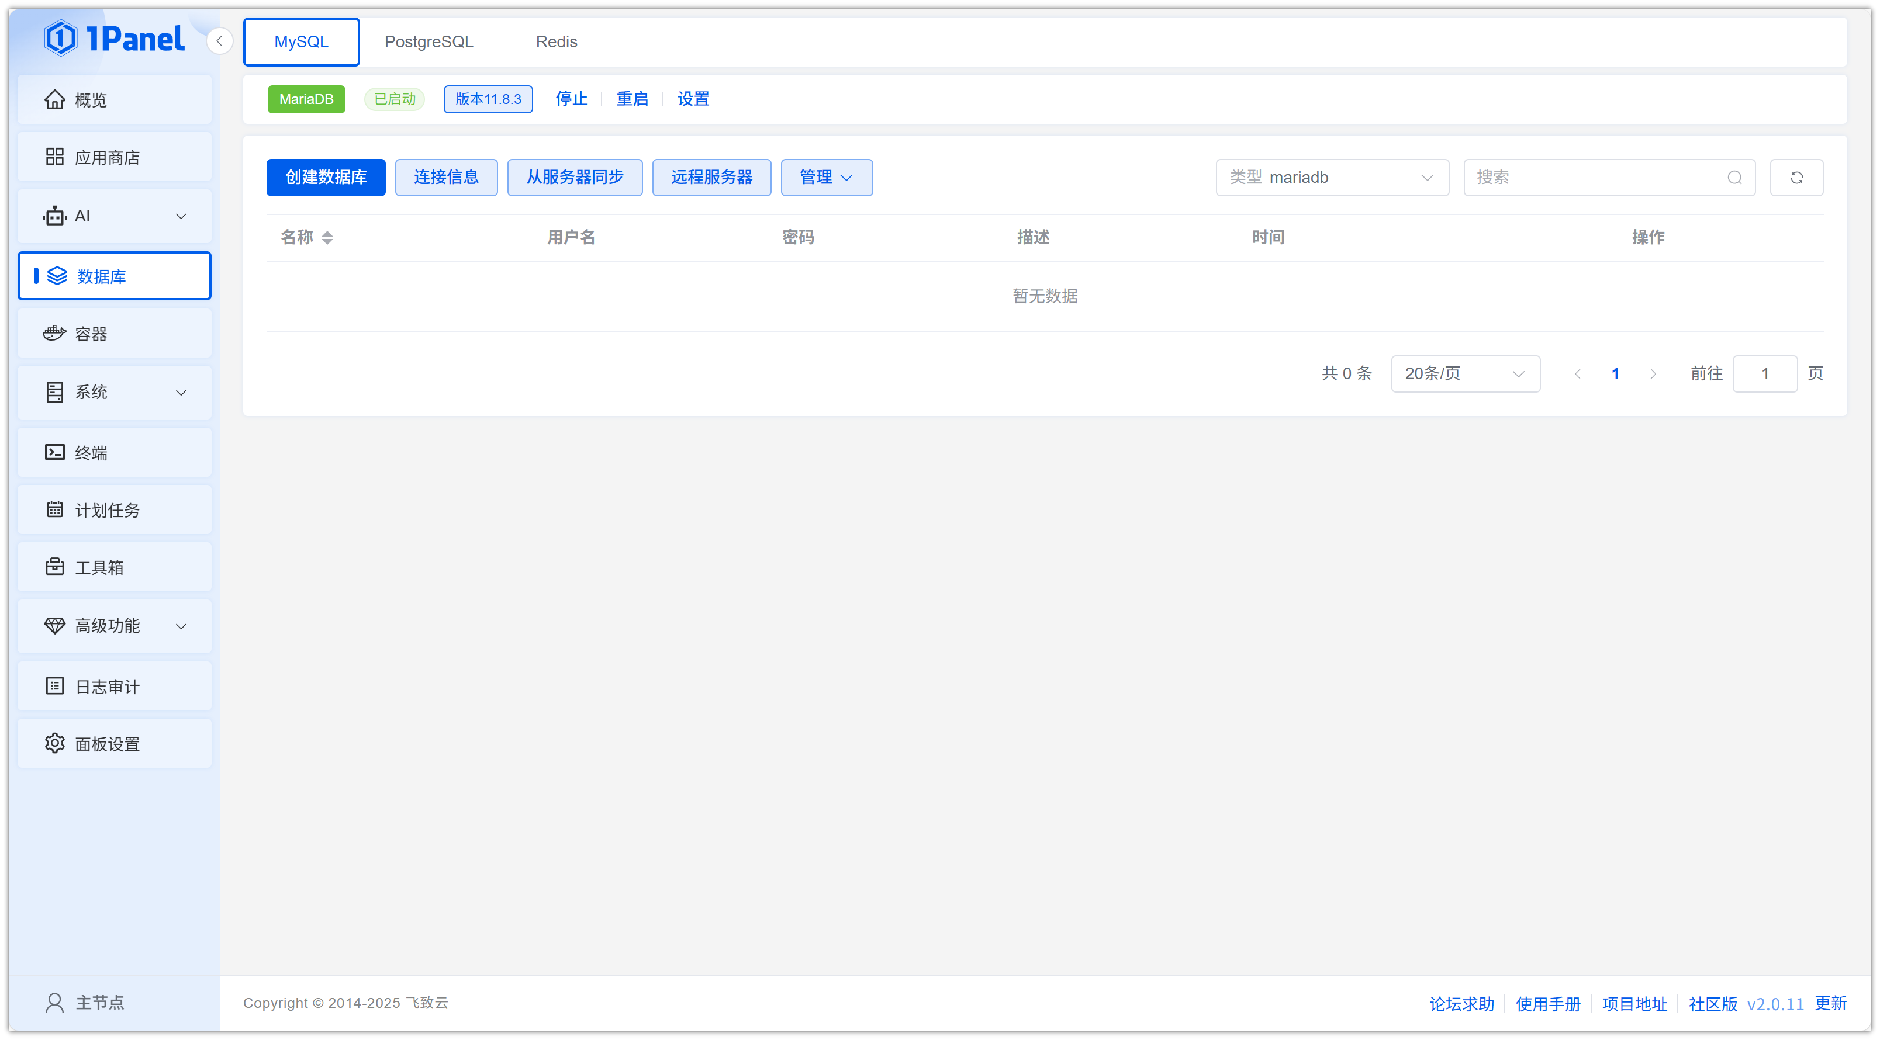
Task: Collapse the sidebar with arrow icon
Action: coord(219,41)
